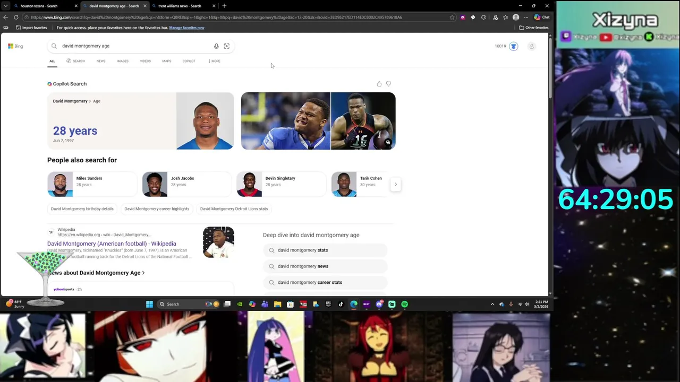Image resolution: width=680 pixels, height=382 pixels.
Task: Close the david montgomery age tab
Action: pyautogui.click(x=144, y=6)
